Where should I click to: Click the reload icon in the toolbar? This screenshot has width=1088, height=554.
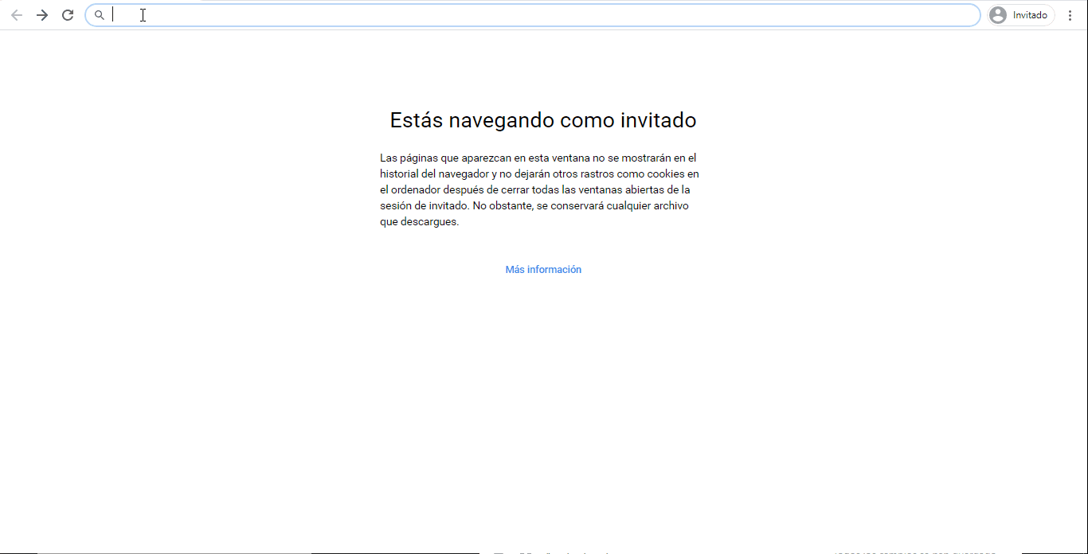[x=68, y=14]
